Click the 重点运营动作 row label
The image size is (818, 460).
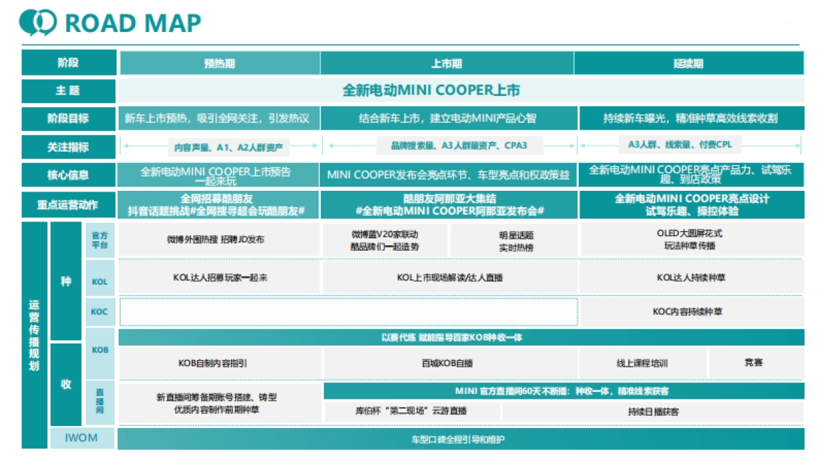coord(68,203)
